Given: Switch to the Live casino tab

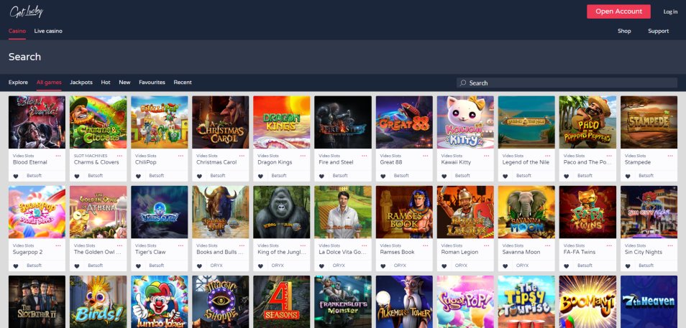Looking at the screenshot, I should (x=48, y=31).
